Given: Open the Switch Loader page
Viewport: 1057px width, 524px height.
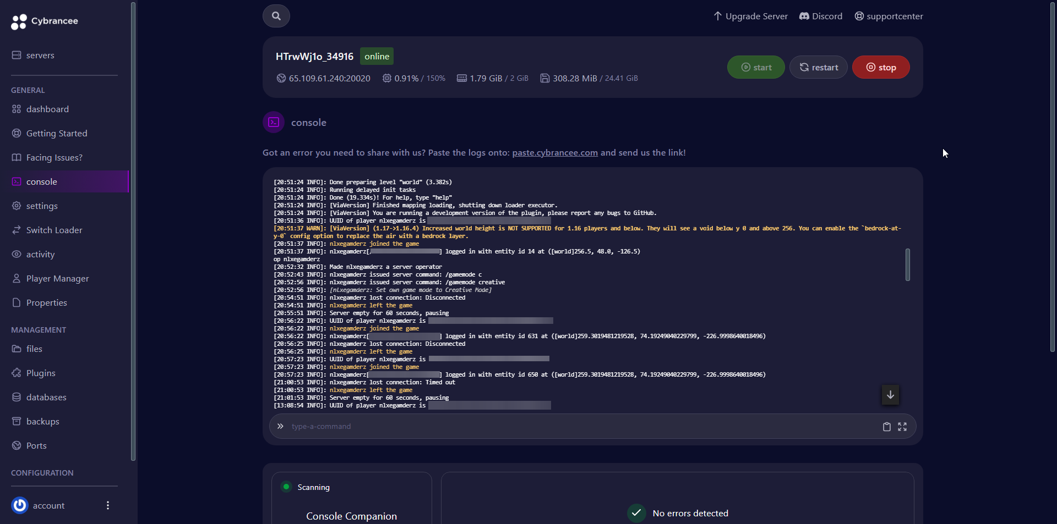Looking at the screenshot, I should pyautogui.click(x=53, y=230).
